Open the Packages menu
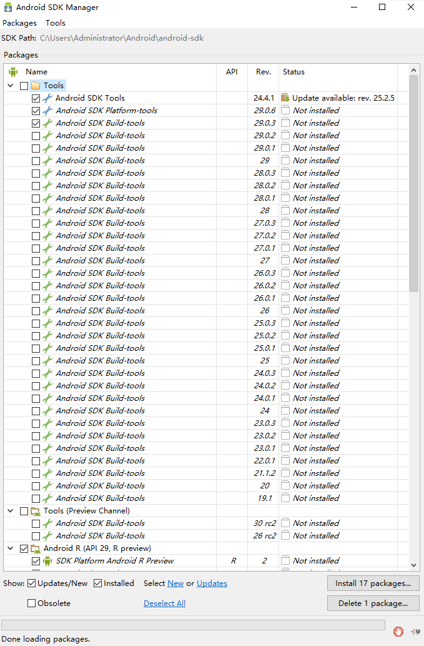The height and width of the screenshot is (646, 424). [19, 23]
